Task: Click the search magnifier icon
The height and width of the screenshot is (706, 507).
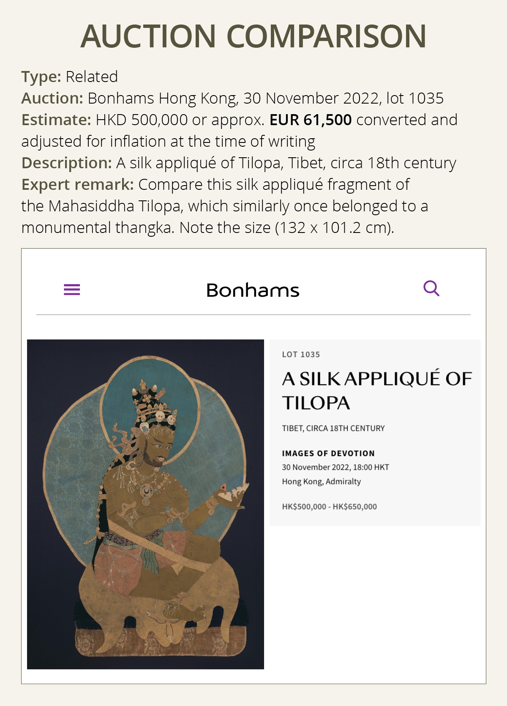Action: [x=431, y=289]
